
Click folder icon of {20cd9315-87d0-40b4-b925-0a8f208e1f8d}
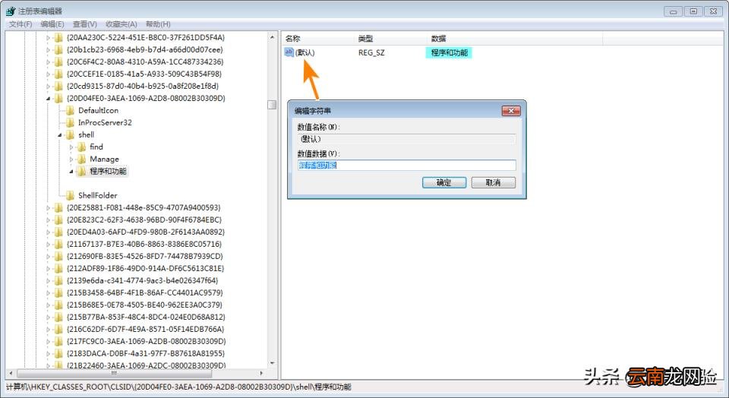point(58,86)
